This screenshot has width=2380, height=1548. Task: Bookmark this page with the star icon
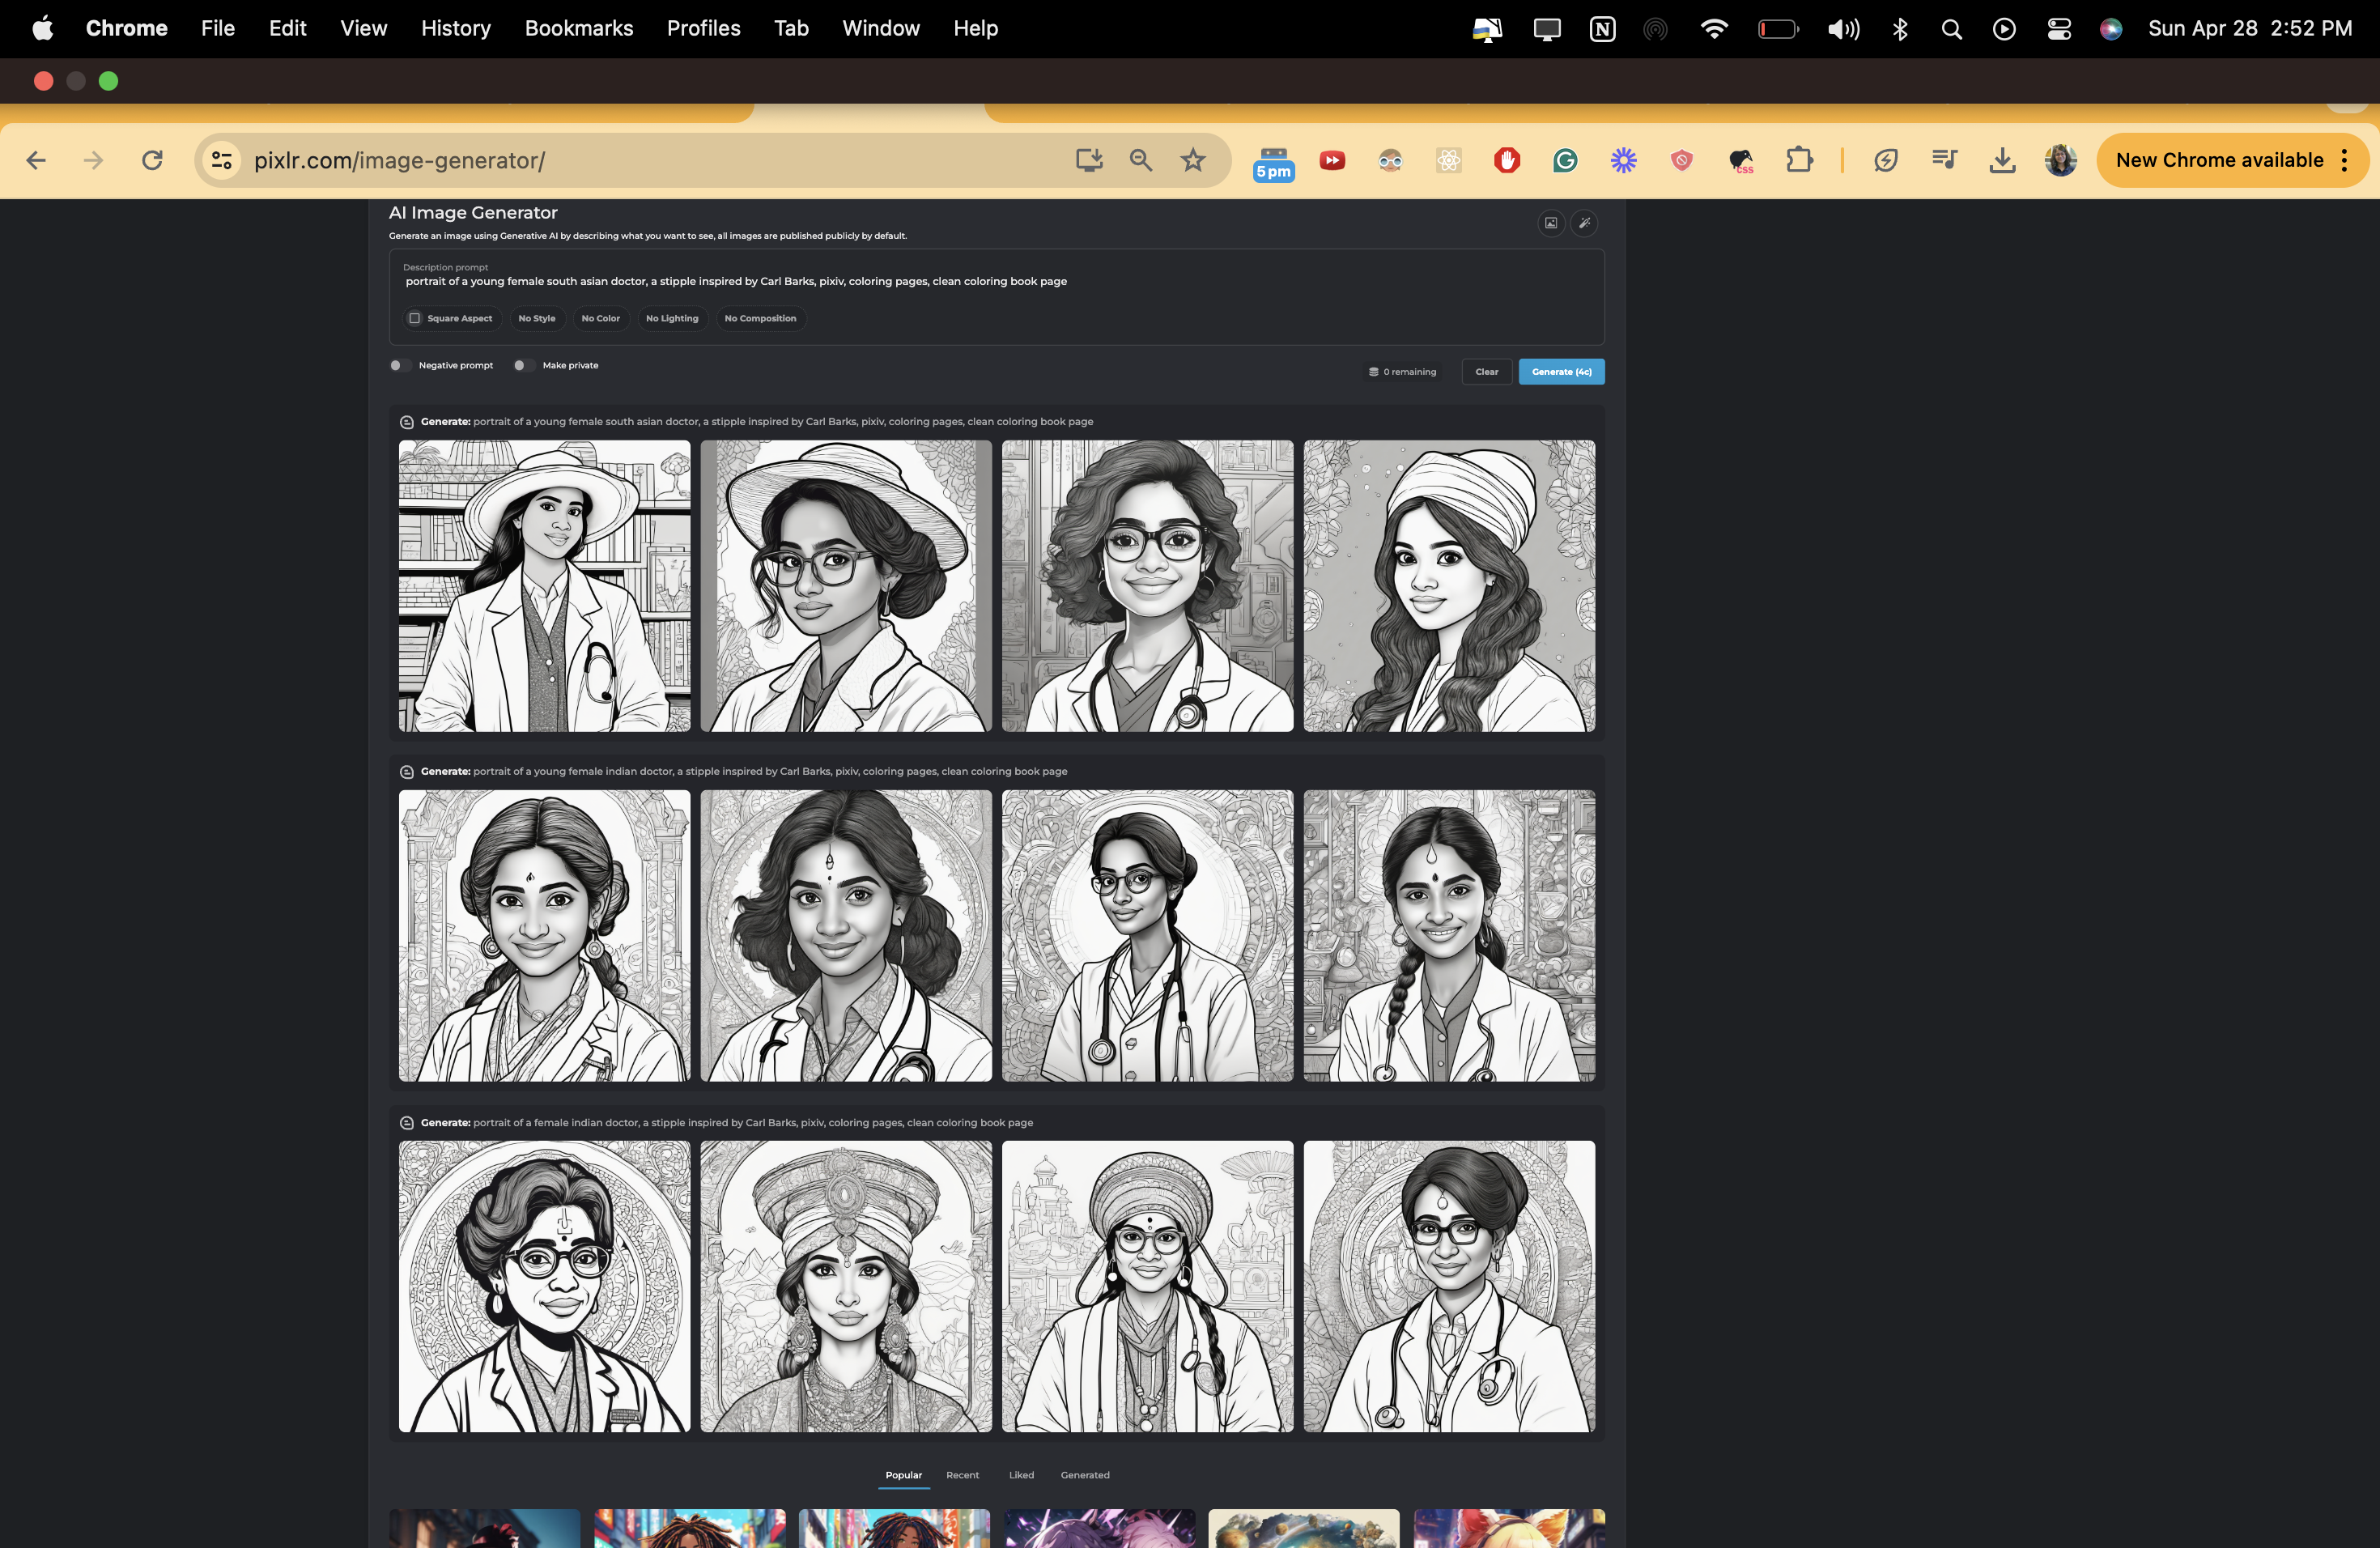click(x=1192, y=160)
